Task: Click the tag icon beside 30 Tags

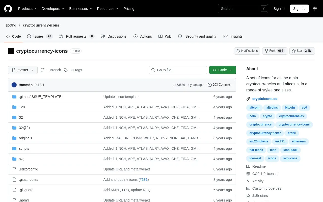Action: point(66,70)
